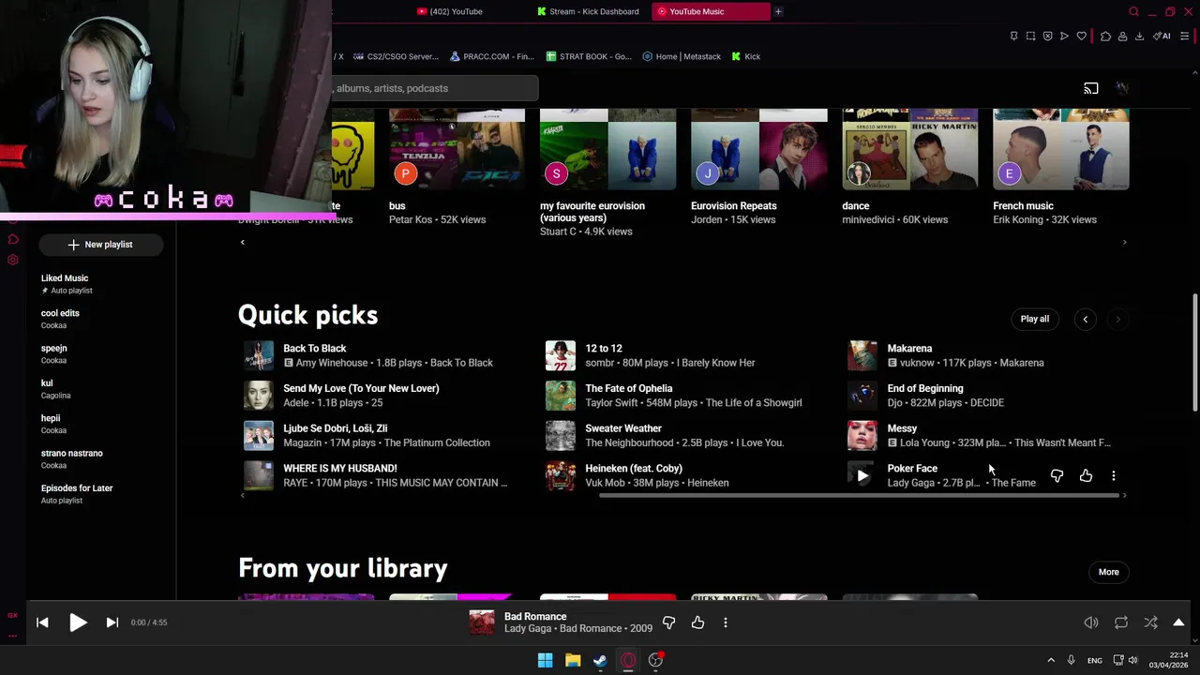Like Bad Romance in the player bar

(x=697, y=622)
